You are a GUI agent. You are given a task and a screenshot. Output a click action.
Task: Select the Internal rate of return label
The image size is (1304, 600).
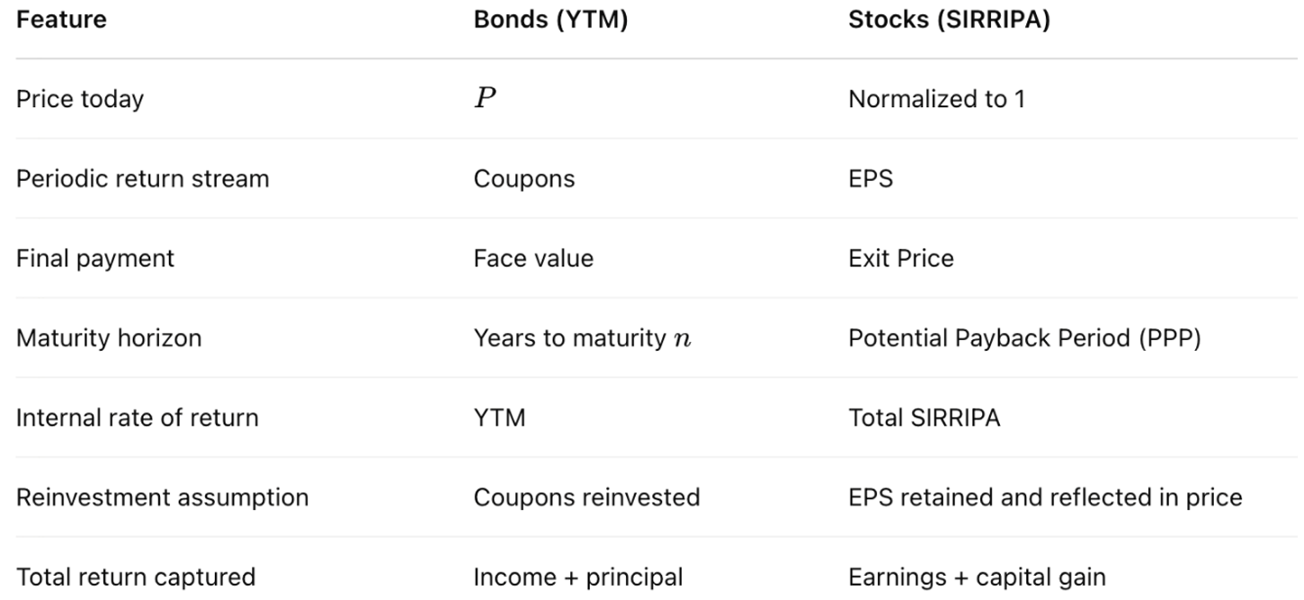click(137, 417)
